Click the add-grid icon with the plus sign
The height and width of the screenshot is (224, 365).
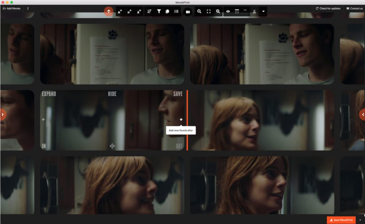pos(129,11)
